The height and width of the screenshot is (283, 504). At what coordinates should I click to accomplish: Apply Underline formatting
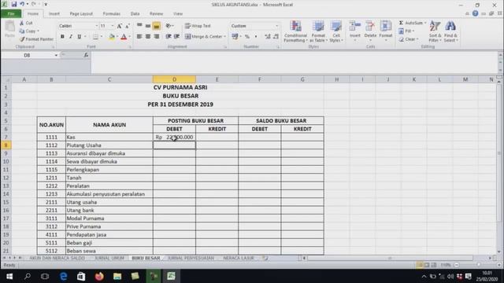(79, 37)
